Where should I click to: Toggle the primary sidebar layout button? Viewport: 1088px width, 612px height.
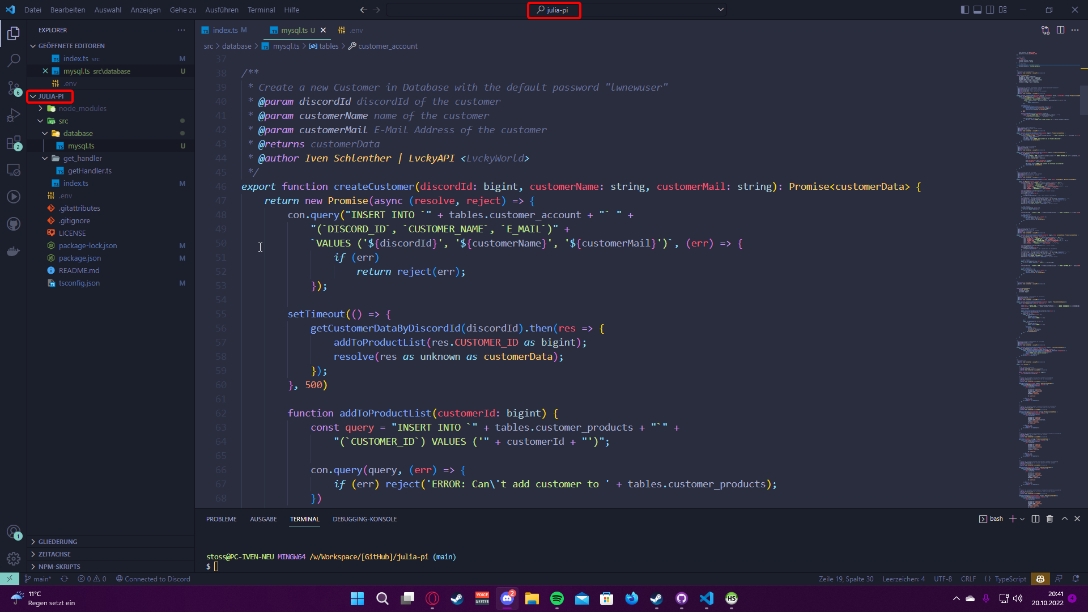(965, 10)
